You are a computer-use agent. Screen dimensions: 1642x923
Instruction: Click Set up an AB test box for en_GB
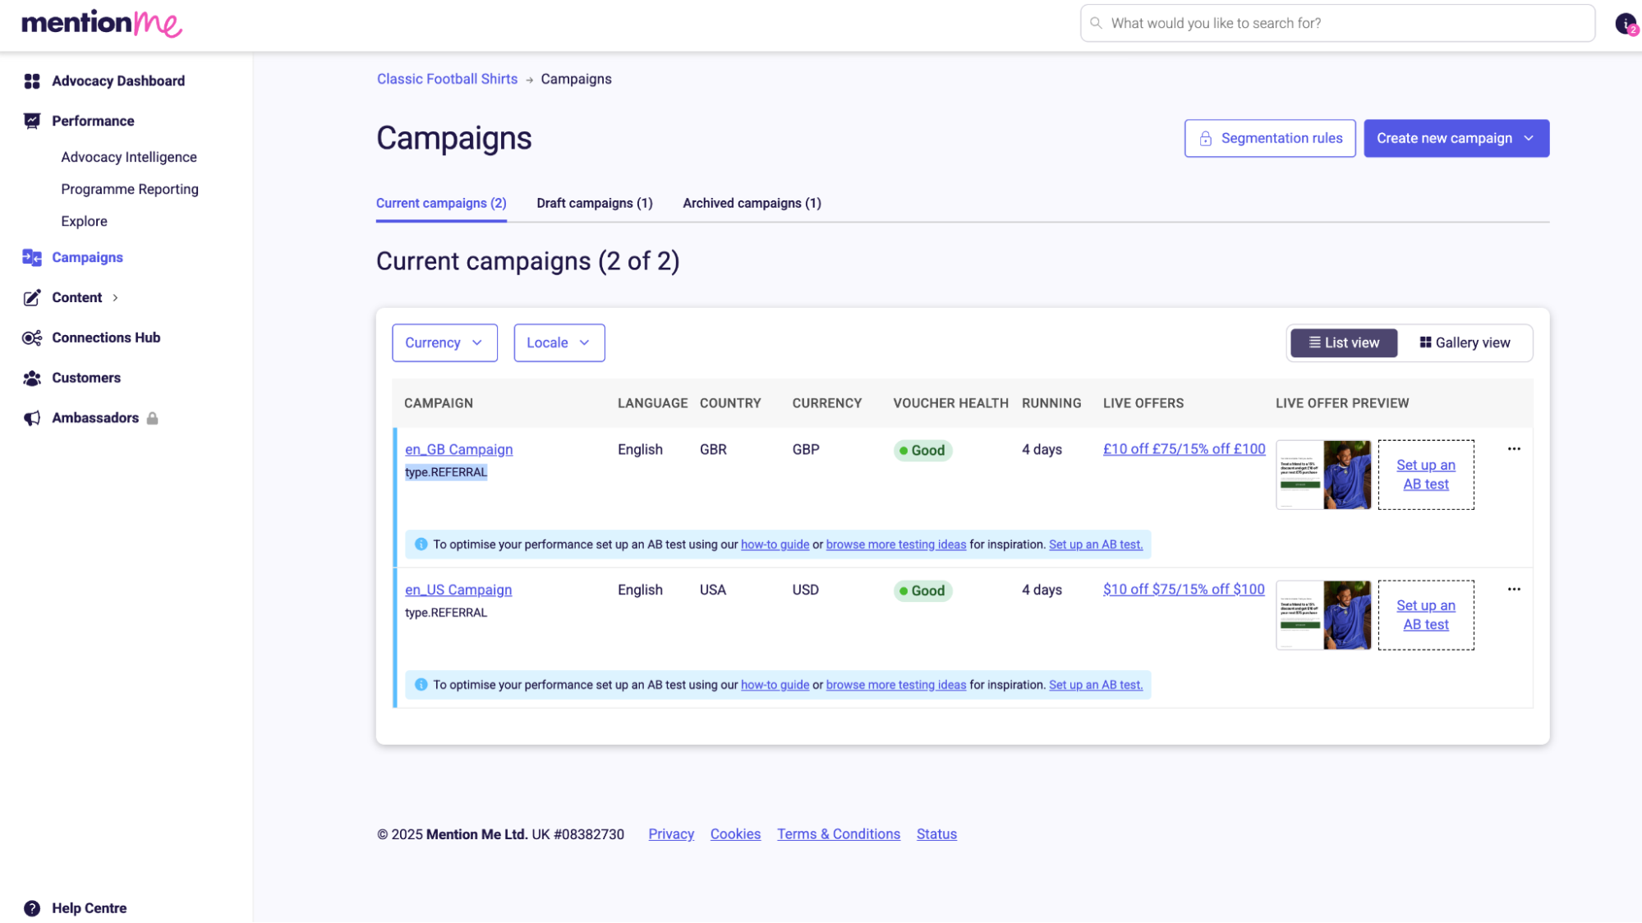pos(1425,475)
